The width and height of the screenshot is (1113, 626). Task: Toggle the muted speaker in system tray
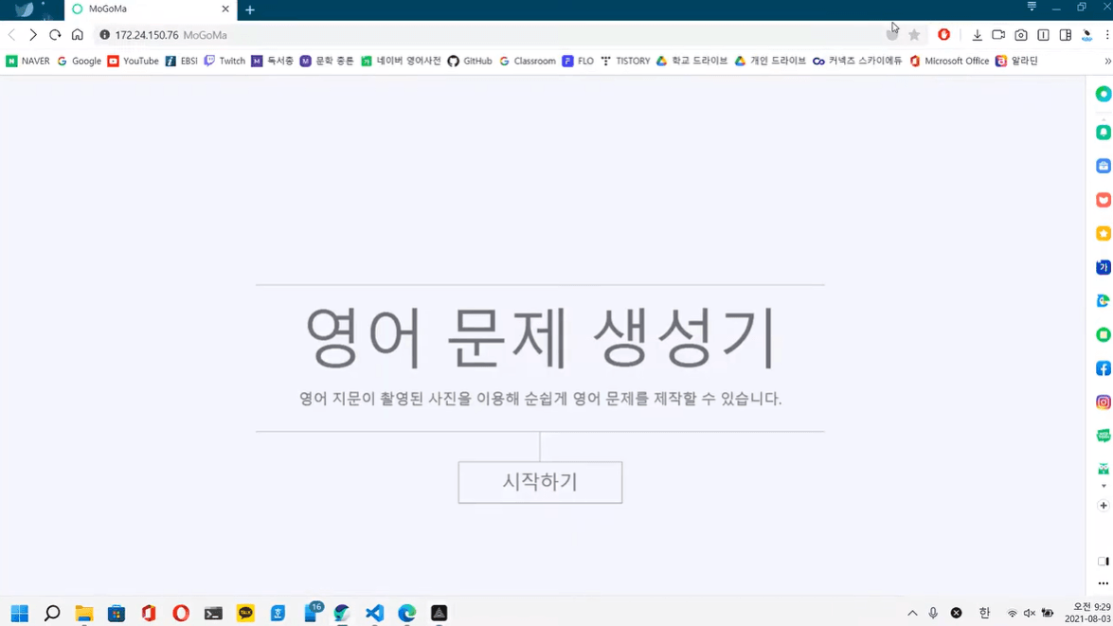pos(1028,613)
